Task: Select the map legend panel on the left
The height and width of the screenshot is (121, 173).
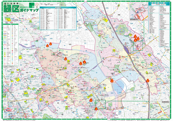Action: (x=11, y=45)
